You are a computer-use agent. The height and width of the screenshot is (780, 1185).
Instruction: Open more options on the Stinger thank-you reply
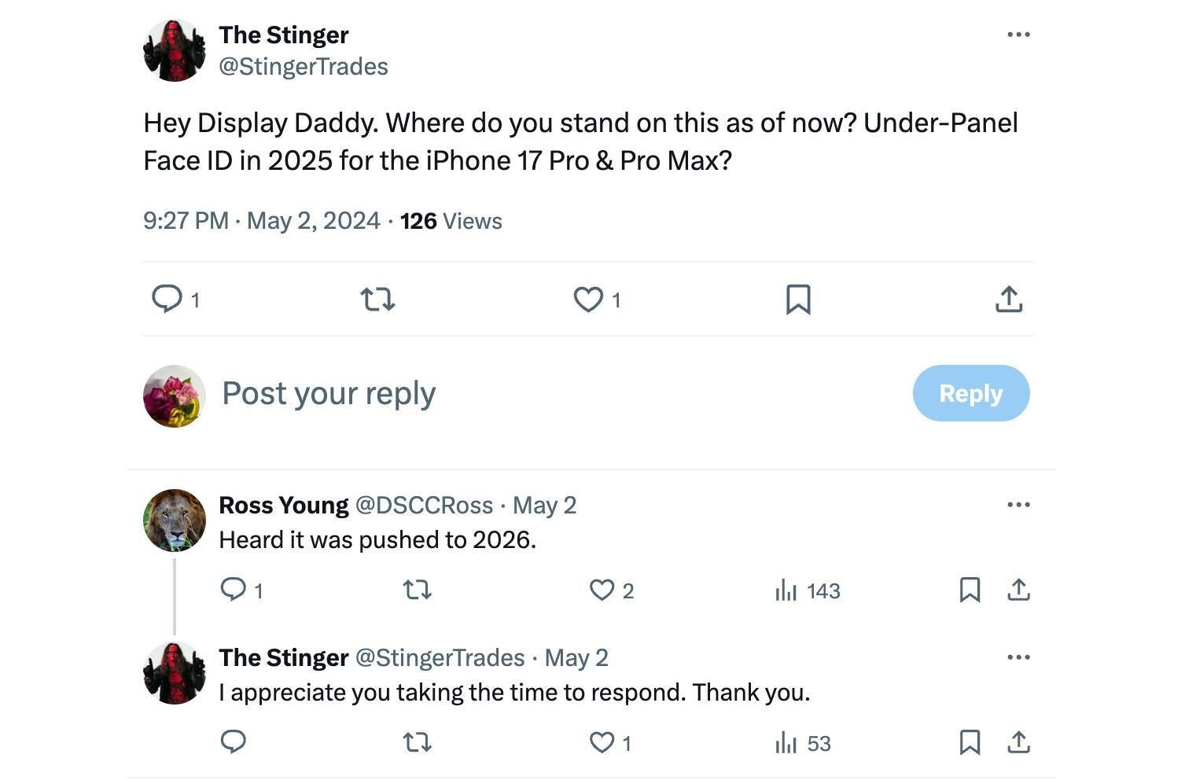click(x=1018, y=657)
